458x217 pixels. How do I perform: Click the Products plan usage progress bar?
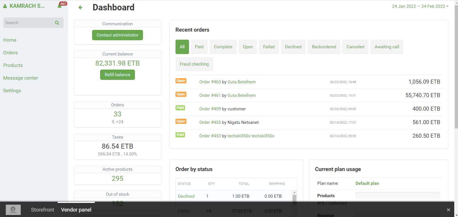pos(398,196)
